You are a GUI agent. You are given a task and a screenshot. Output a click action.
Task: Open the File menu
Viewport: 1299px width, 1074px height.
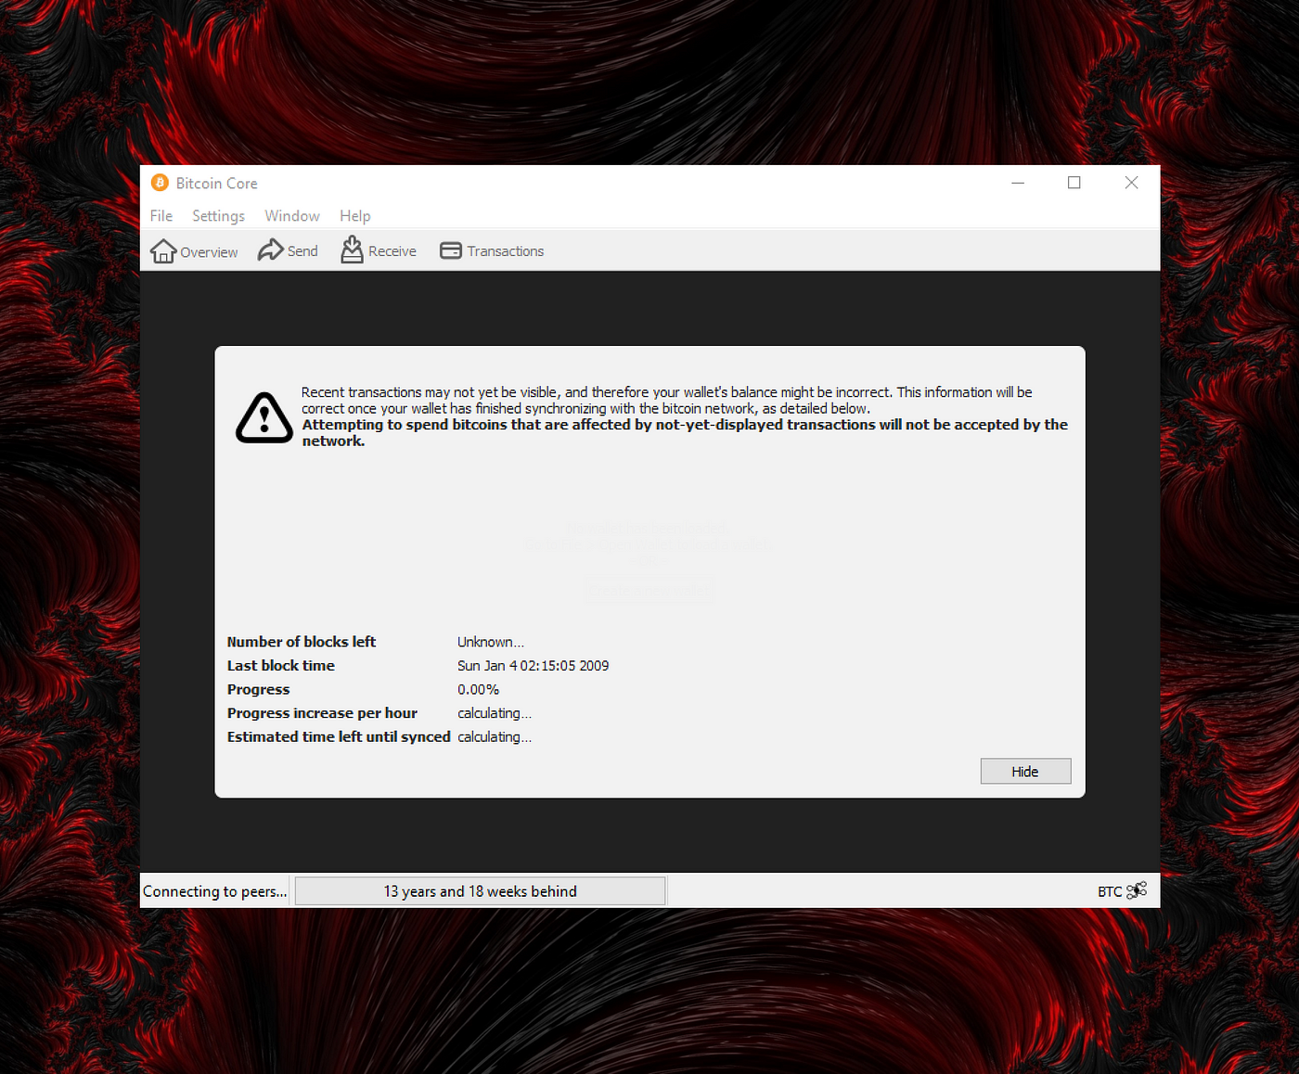(x=161, y=215)
